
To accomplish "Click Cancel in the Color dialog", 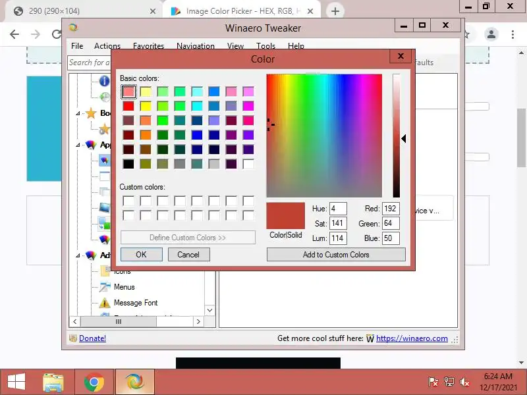I will 188,255.
